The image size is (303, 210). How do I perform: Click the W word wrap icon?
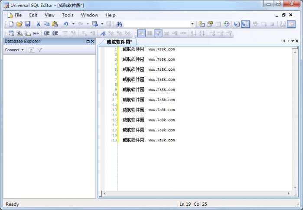(36, 34)
